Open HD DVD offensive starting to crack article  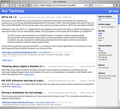point(23,81)
